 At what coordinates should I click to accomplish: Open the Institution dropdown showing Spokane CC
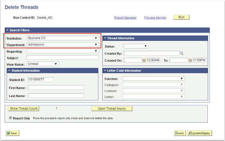click(63, 38)
